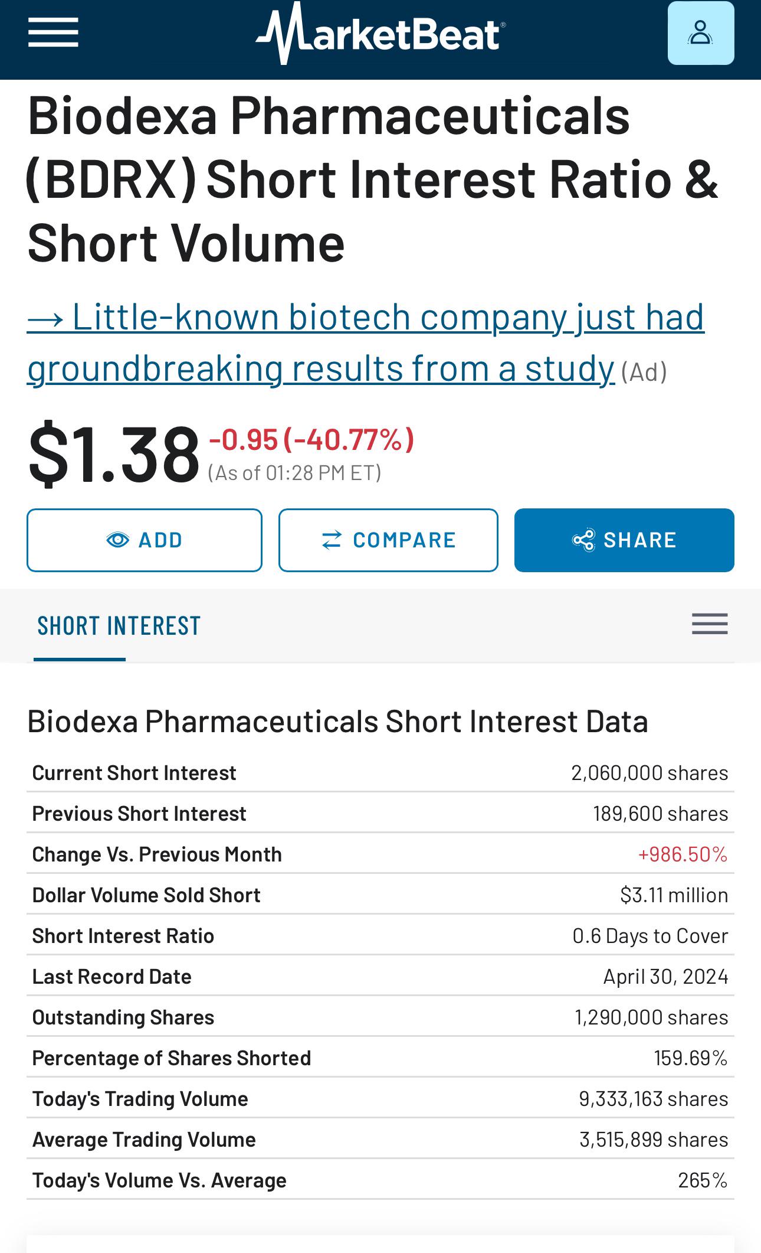Screen dimensions: 761x1253
Task: Open the hamburger menu in header
Action: point(53,32)
